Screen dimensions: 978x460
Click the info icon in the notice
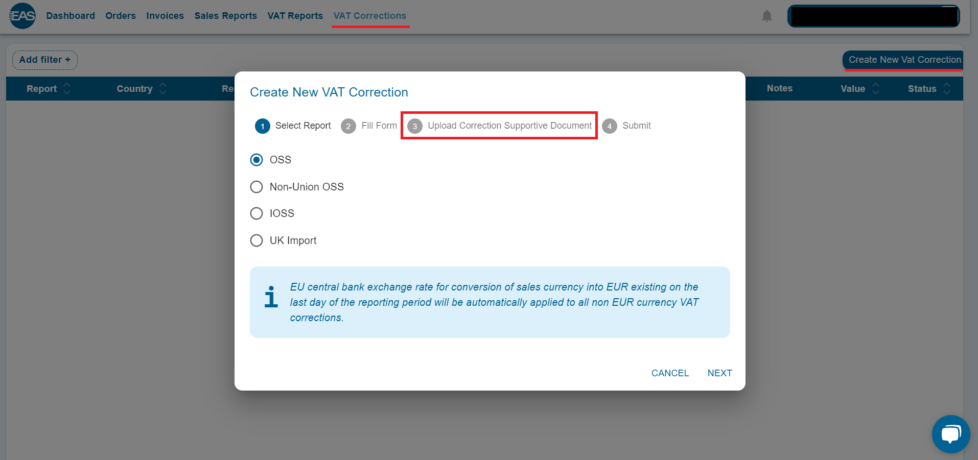(x=271, y=297)
